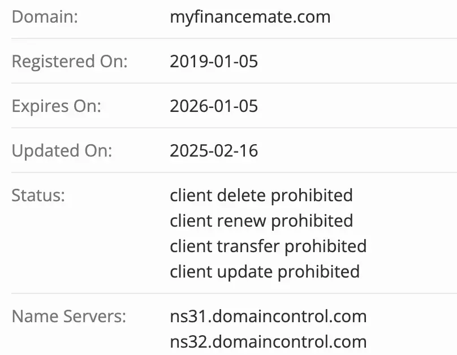
Task: Click the divider beneath the Registered On row
Action: 228,83
